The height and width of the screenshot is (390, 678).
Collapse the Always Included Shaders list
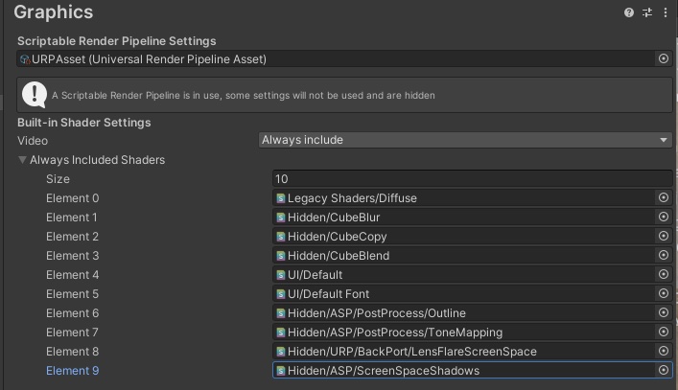point(23,160)
